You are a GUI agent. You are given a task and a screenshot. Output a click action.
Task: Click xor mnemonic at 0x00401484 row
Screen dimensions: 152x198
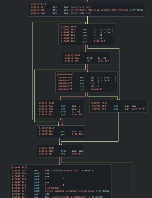(63, 132)
